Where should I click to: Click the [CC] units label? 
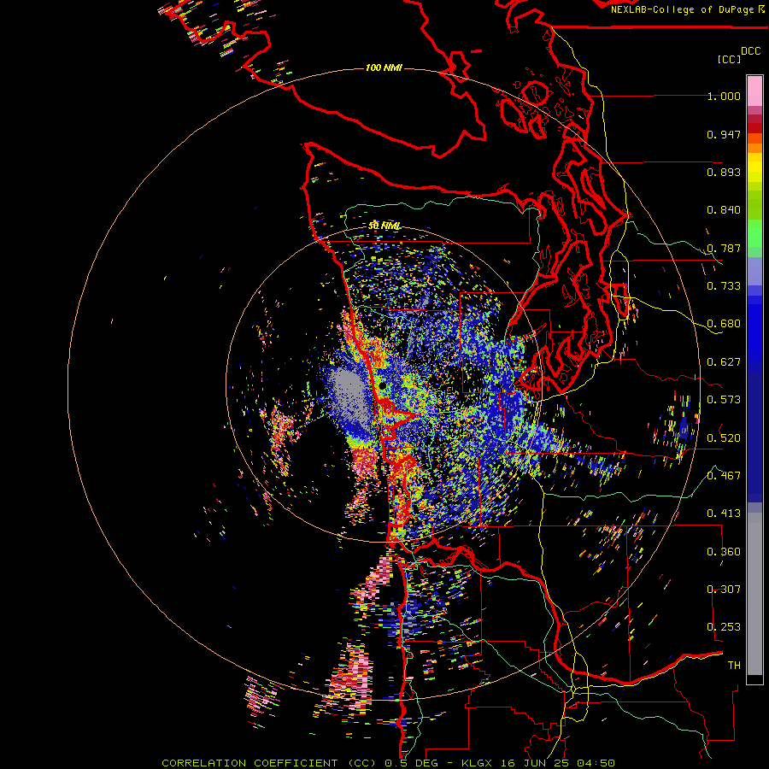(x=730, y=59)
